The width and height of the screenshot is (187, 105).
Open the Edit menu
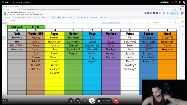[11, 14]
